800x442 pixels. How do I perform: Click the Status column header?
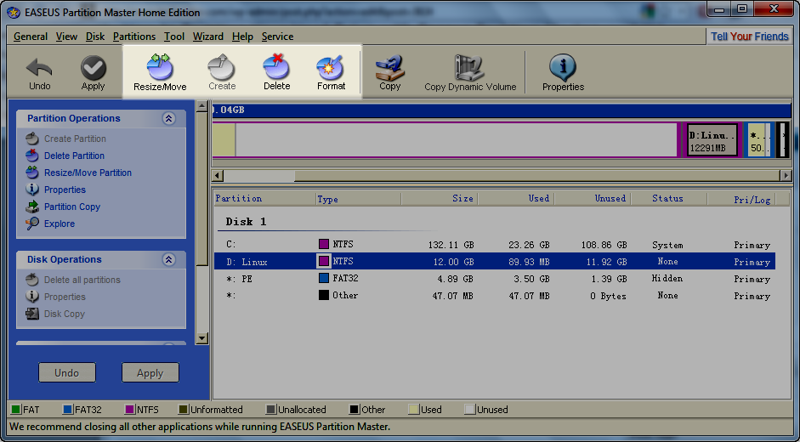click(x=669, y=199)
